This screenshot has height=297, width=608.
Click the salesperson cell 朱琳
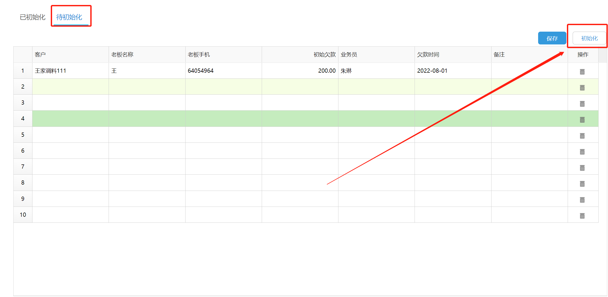376,71
